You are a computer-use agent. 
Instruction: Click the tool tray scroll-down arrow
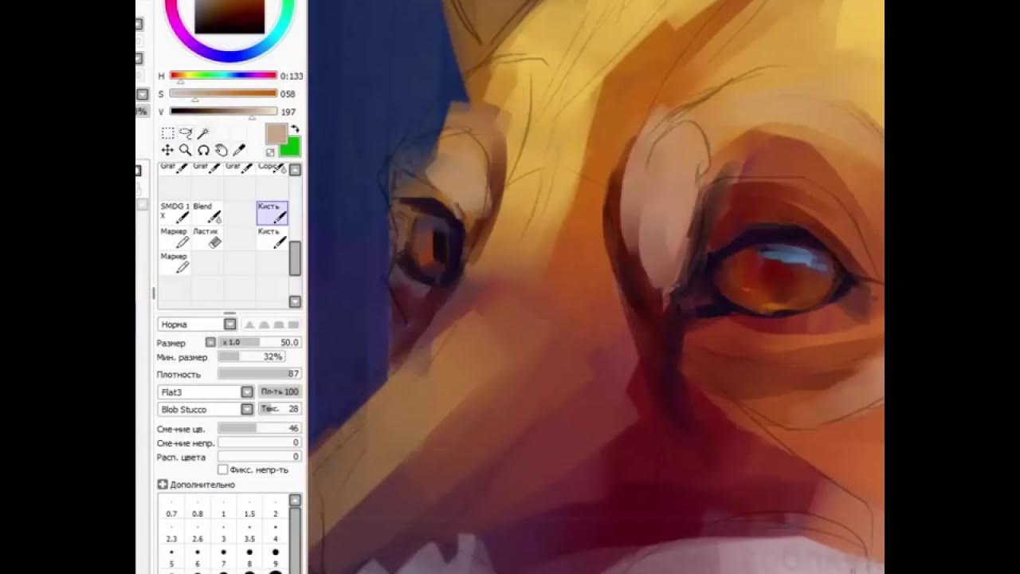click(x=295, y=301)
